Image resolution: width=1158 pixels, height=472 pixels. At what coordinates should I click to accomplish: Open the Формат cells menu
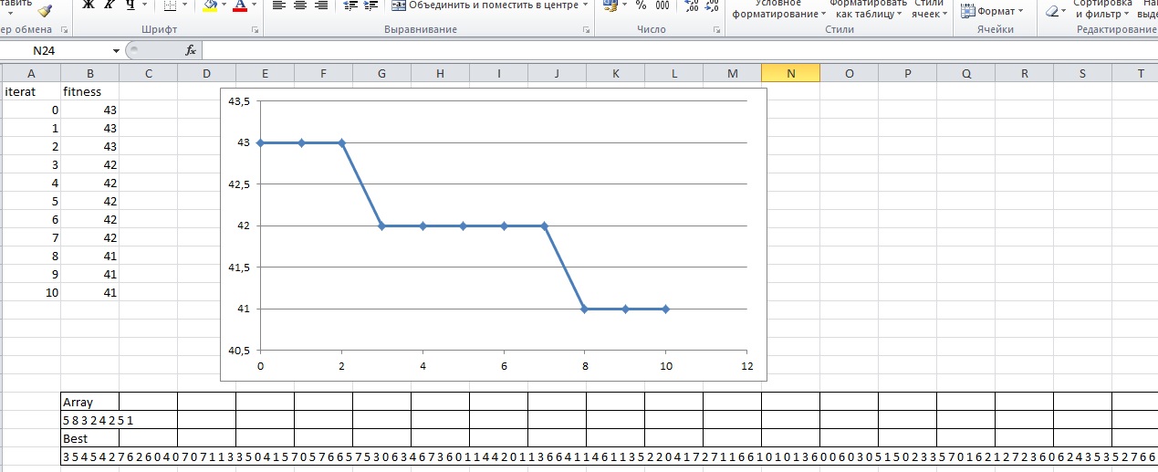995,11
